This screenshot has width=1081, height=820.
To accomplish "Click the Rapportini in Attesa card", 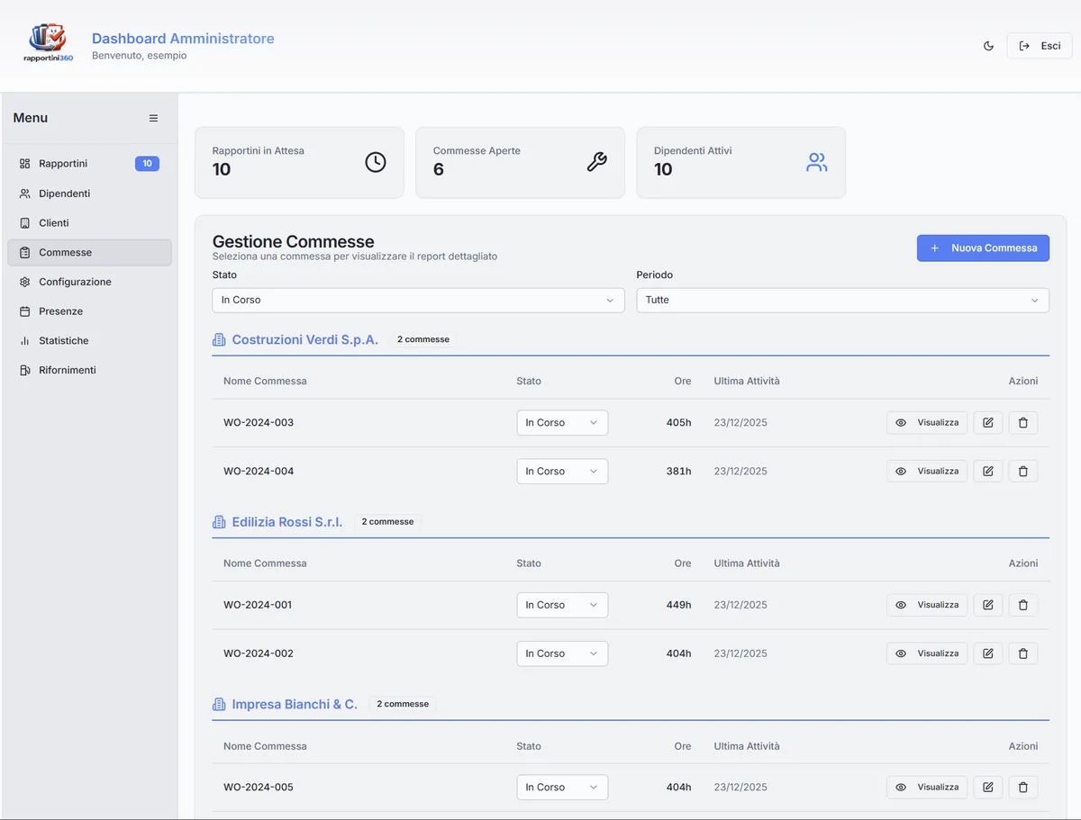I will click(300, 162).
